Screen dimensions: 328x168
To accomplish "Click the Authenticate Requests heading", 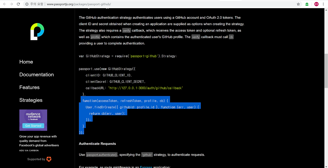I will pyautogui.click(x=97, y=144).
